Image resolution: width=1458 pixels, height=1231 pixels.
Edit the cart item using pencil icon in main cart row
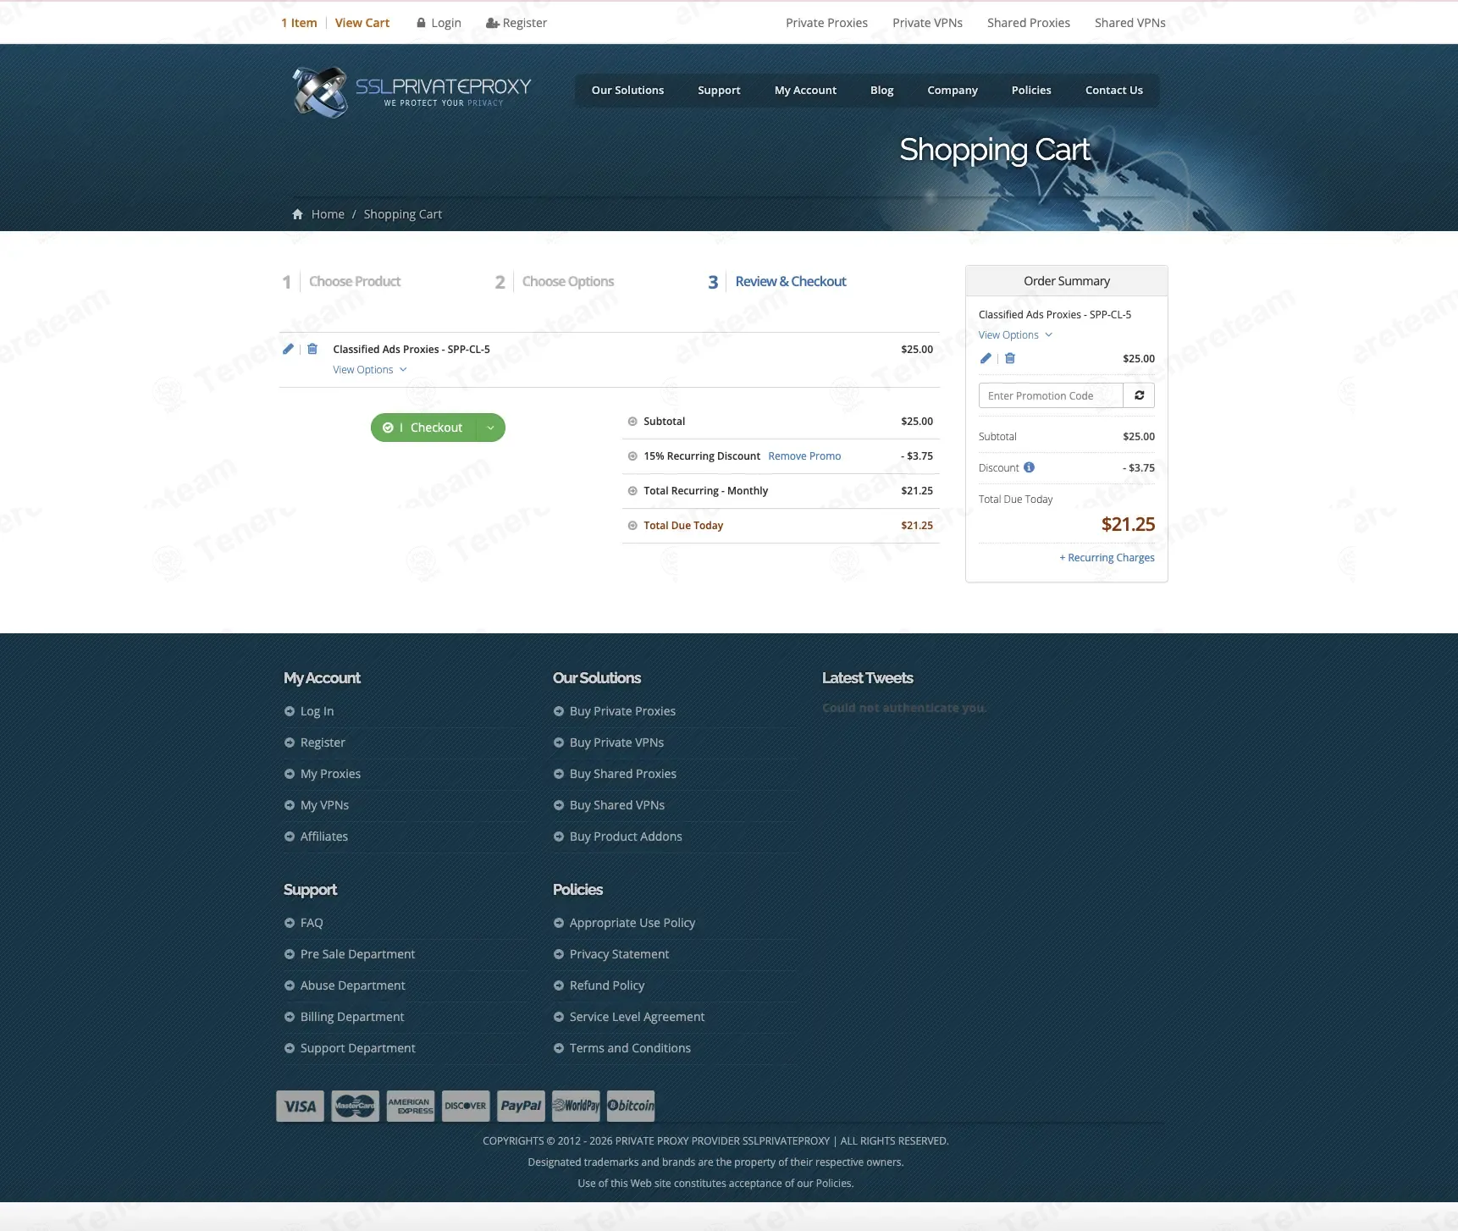288,349
